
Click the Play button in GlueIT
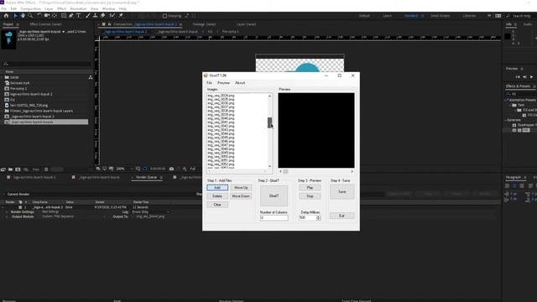tap(310, 188)
